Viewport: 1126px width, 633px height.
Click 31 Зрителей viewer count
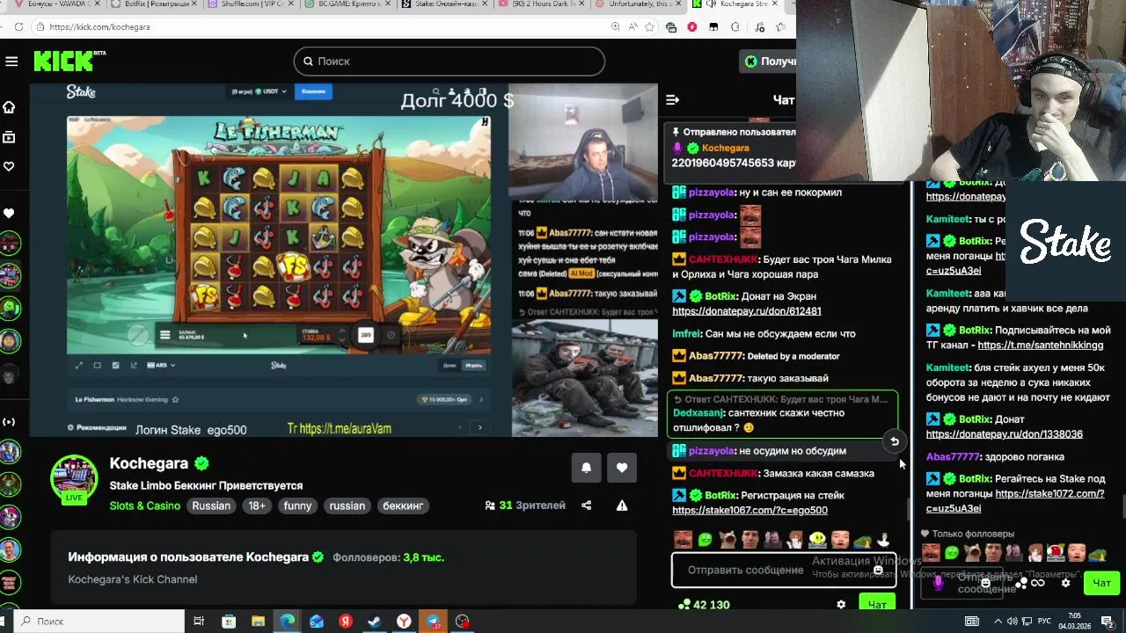(525, 506)
